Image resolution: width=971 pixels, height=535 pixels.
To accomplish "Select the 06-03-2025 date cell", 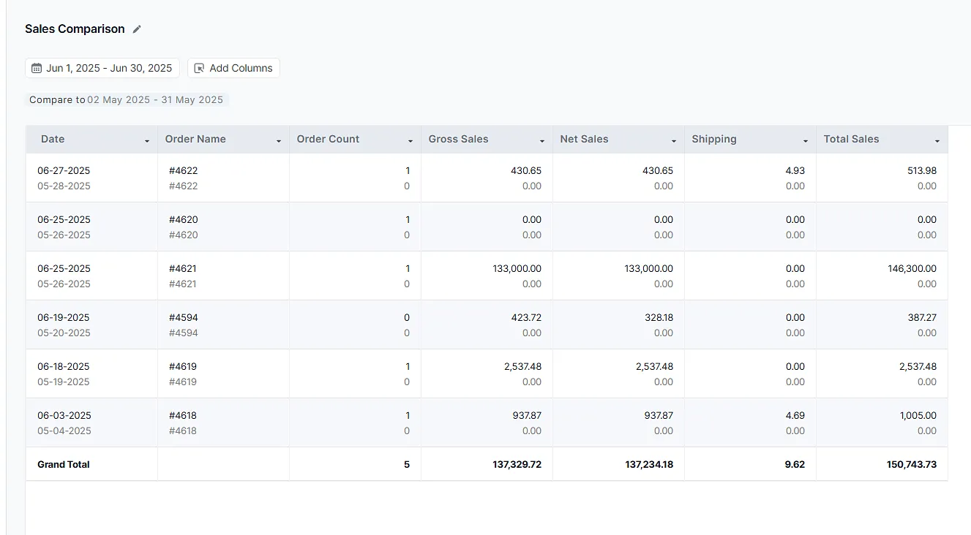I will tap(64, 415).
